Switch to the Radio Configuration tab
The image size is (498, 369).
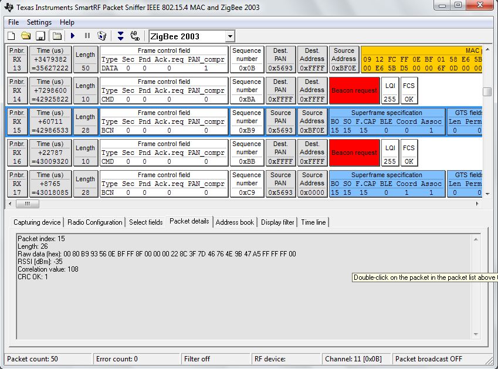(x=94, y=222)
